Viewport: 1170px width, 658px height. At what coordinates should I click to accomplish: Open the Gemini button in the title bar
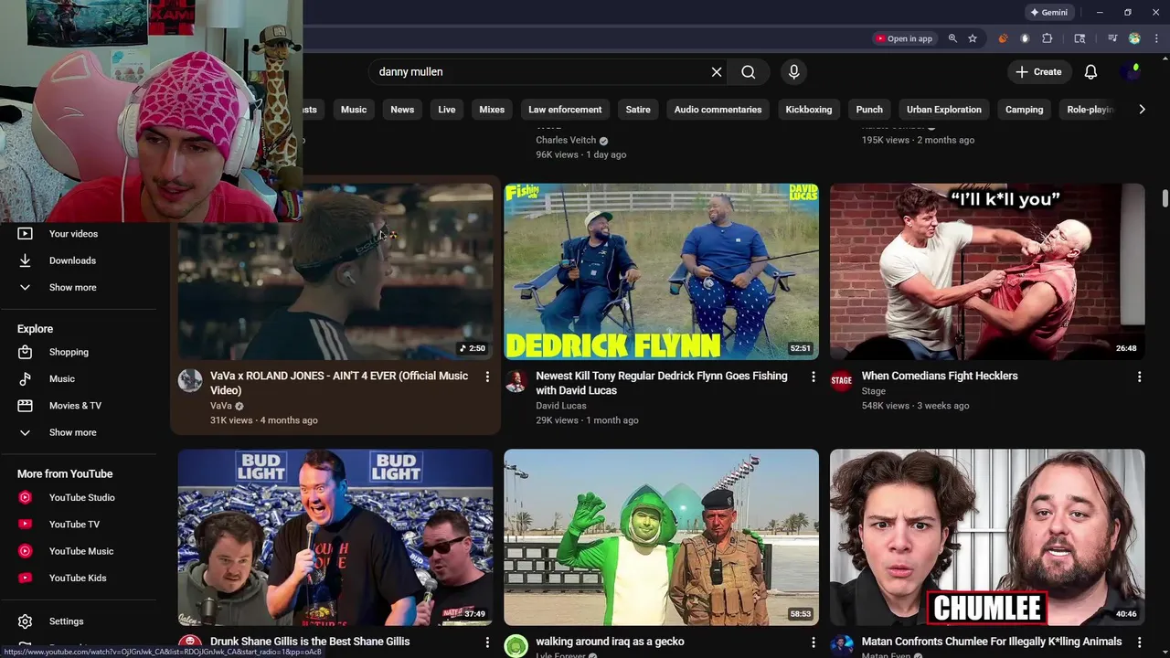point(1049,13)
